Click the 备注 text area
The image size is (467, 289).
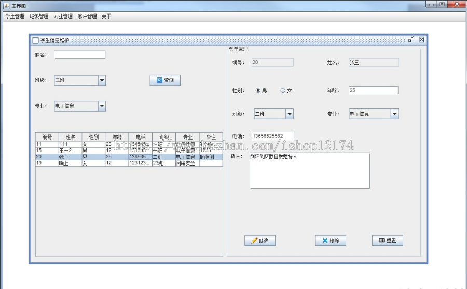pos(310,171)
